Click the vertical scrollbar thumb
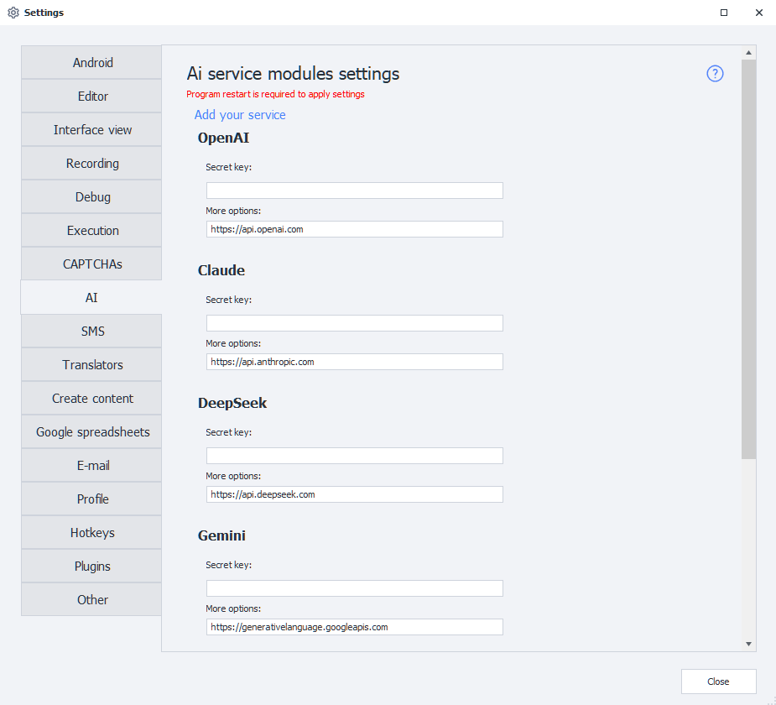Viewport: 776px width, 705px height. point(748,259)
